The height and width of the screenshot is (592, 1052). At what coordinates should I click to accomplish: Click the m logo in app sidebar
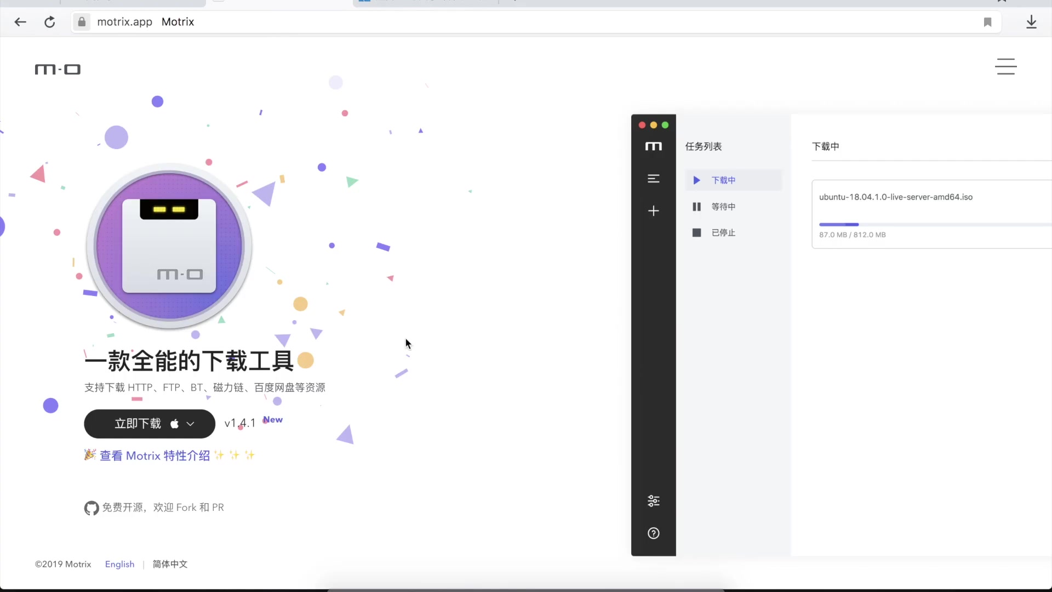[x=653, y=146]
